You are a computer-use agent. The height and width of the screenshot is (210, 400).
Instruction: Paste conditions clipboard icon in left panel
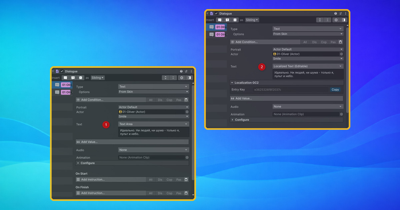186,100
